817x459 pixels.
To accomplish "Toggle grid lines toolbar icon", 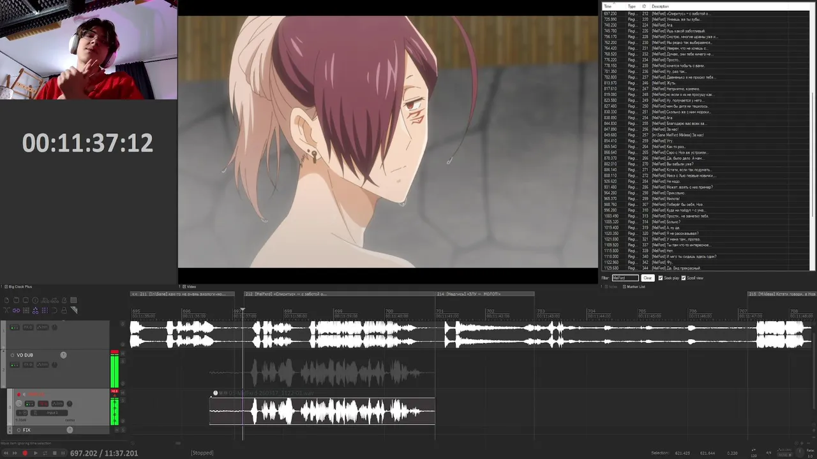I will [x=45, y=310].
